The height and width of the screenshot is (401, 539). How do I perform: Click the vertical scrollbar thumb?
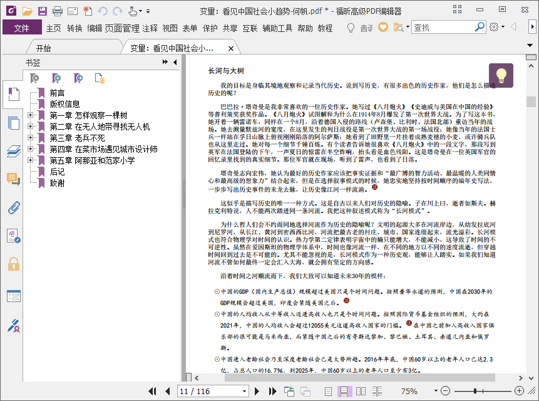point(531,102)
